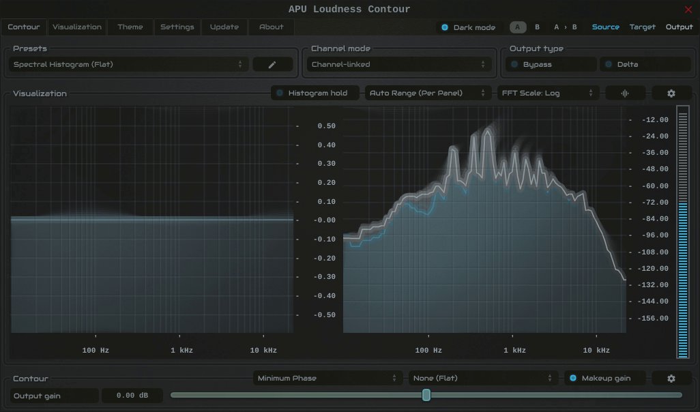Click the -60.00 dB scale label

click(655, 186)
